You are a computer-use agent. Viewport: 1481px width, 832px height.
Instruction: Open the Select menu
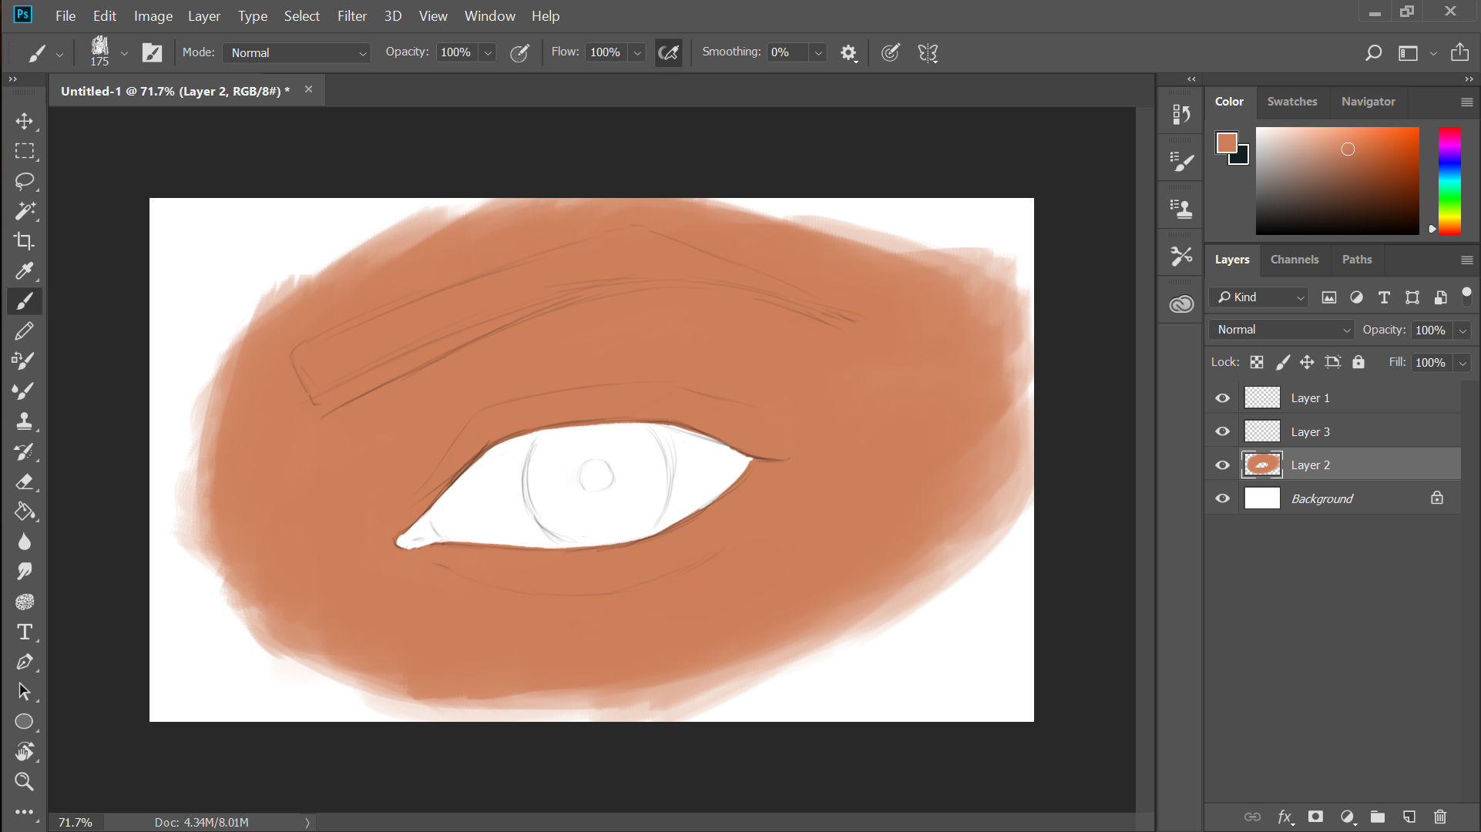pos(301,15)
